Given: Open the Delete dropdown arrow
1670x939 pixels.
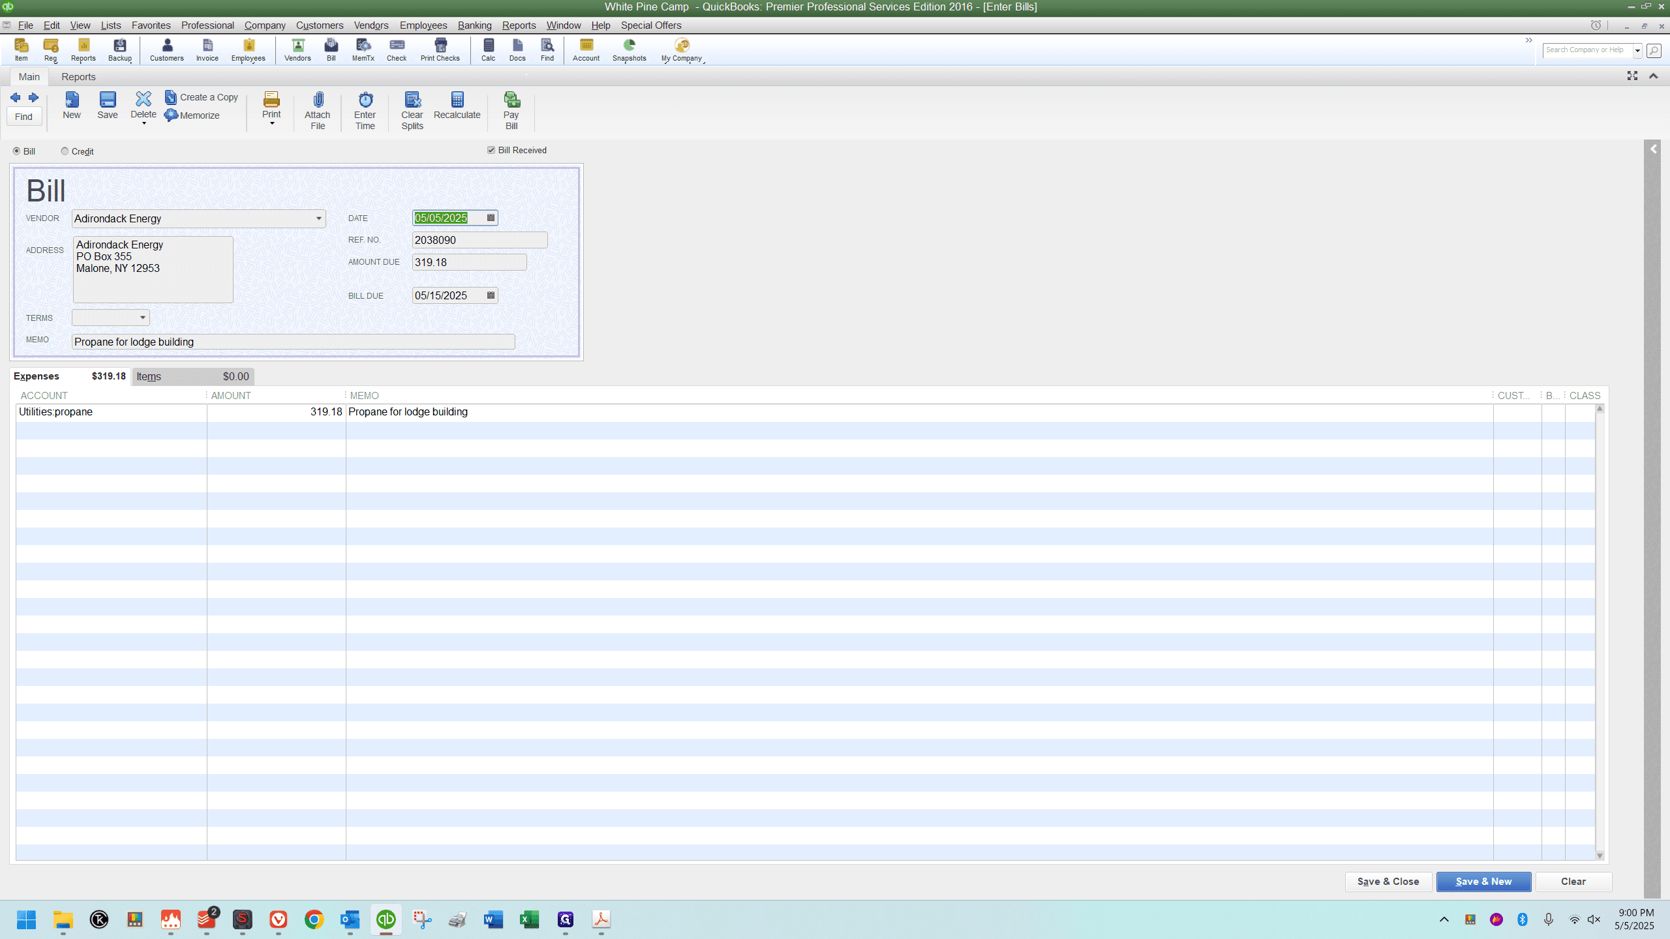Looking at the screenshot, I should coord(144,123).
